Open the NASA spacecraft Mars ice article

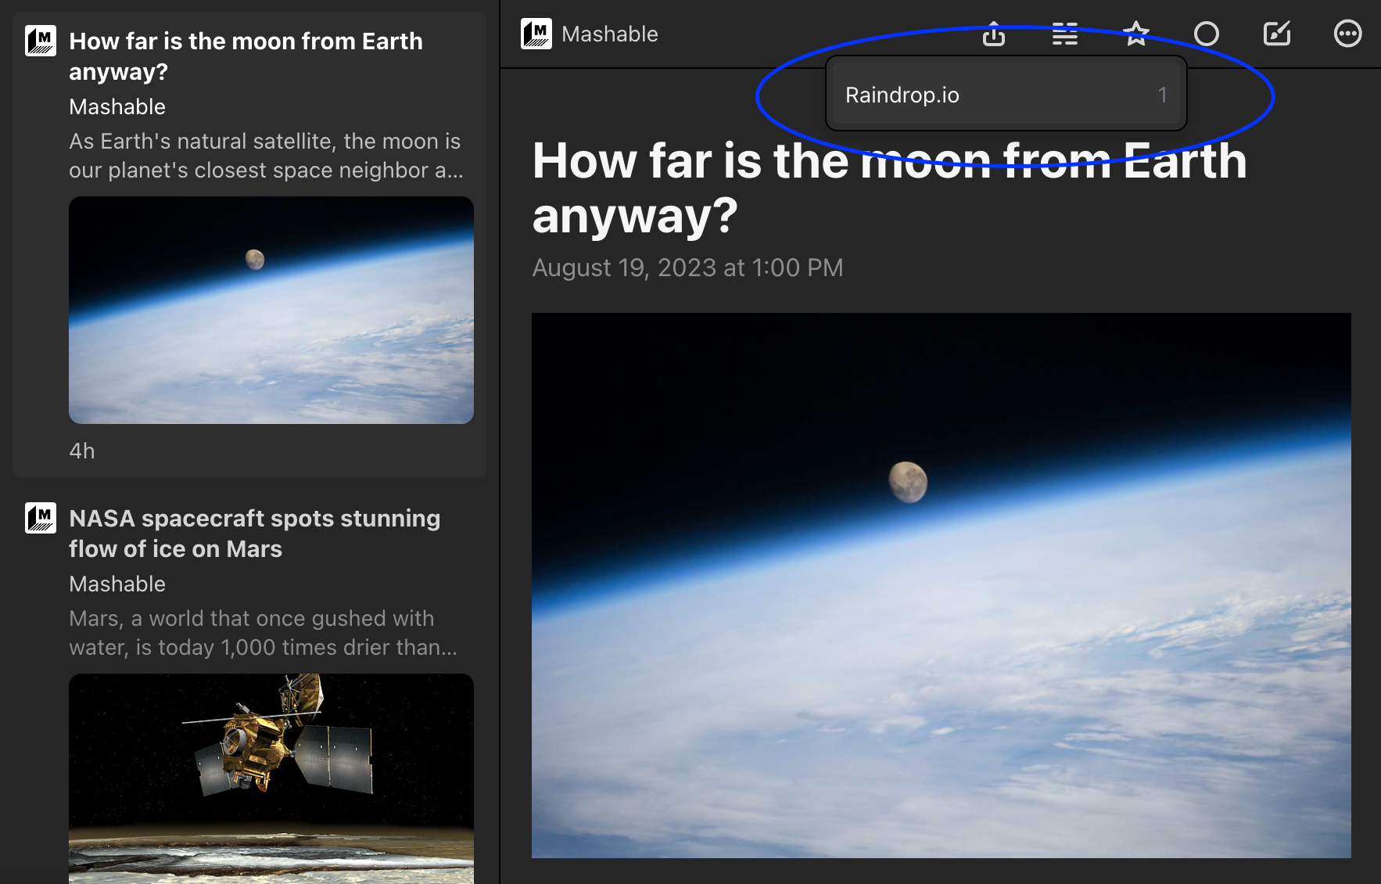pyautogui.click(x=254, y=534)
